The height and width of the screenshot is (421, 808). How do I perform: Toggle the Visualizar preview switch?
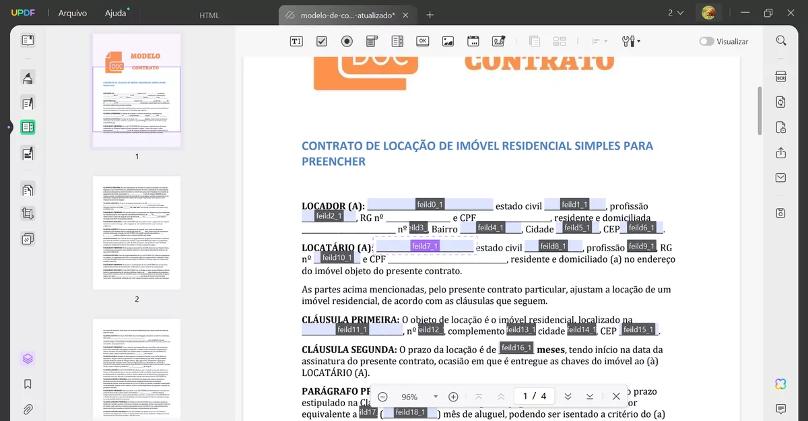pyautogui.click(x=706, y=41)
